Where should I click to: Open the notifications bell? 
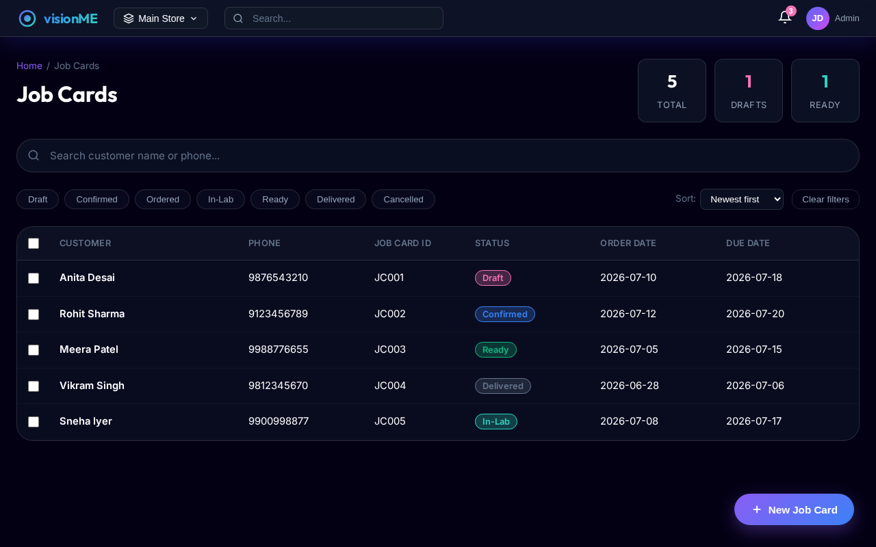tap(785, 18)
